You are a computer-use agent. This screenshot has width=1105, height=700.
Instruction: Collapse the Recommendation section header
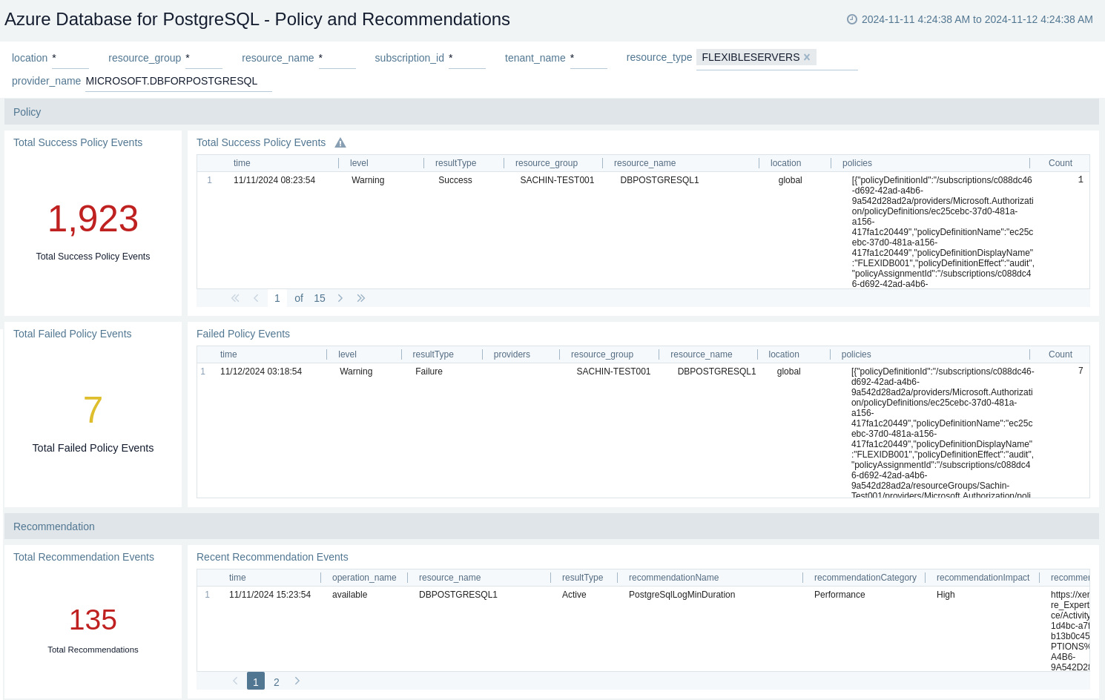[552, 526]
